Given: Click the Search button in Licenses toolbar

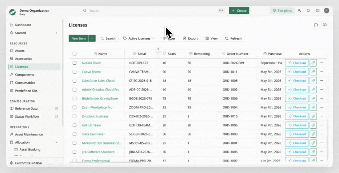Looking at the screenshot, I should coord(108,39).
